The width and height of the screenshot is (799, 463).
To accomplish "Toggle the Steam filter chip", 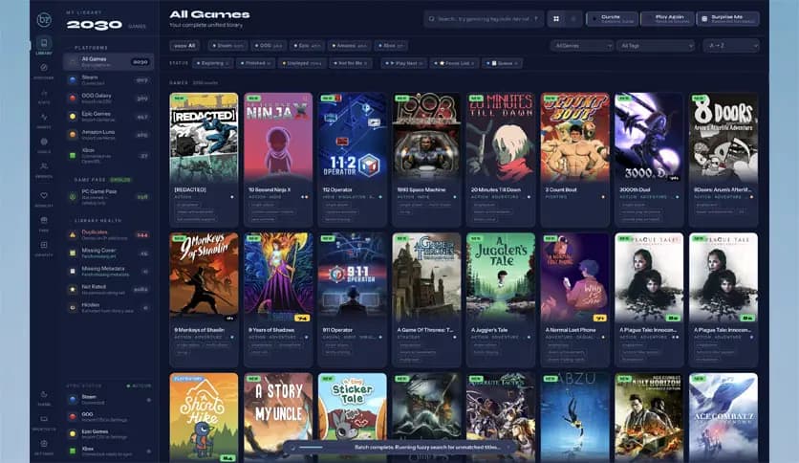I will [x=227, y=45].
